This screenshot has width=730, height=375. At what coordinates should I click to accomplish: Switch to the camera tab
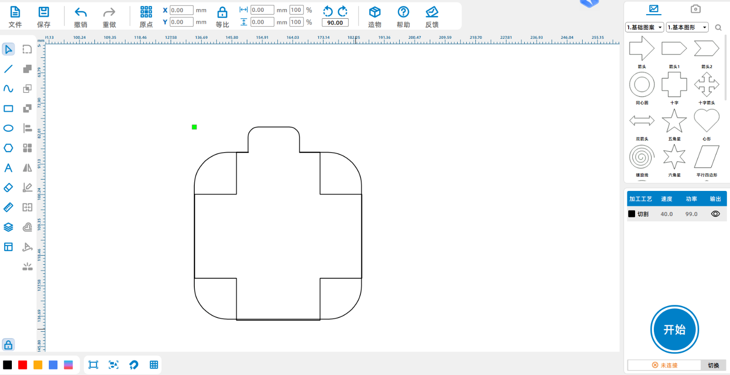tap(695, 9)
